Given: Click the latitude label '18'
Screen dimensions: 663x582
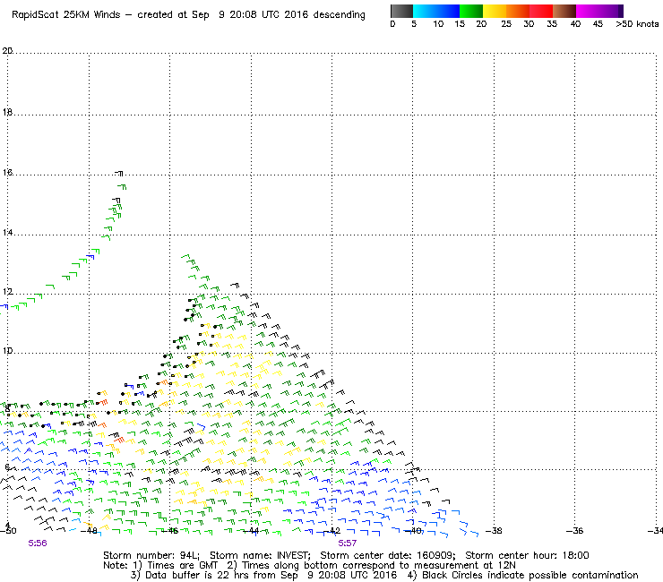Looking at the screenshot, I should tap(7, 113).
